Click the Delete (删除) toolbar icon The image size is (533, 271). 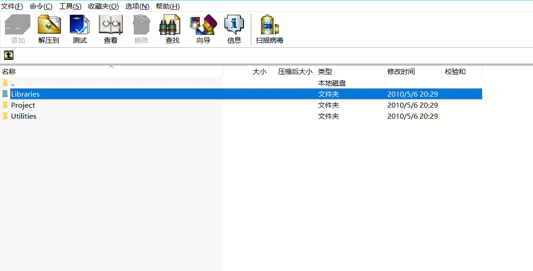pyautogui.click(x=142, y=24)
